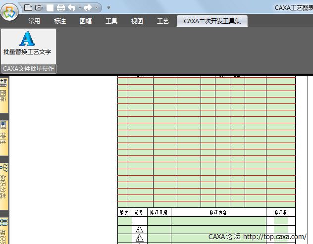Go to the 视图 ribbon tab
Viewport: 313px width, 244px height.
coord(137,21)
